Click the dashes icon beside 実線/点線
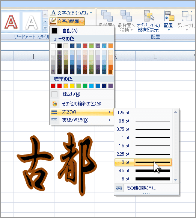The height and width of the screenshot is (218, 196). pos(54,120)
